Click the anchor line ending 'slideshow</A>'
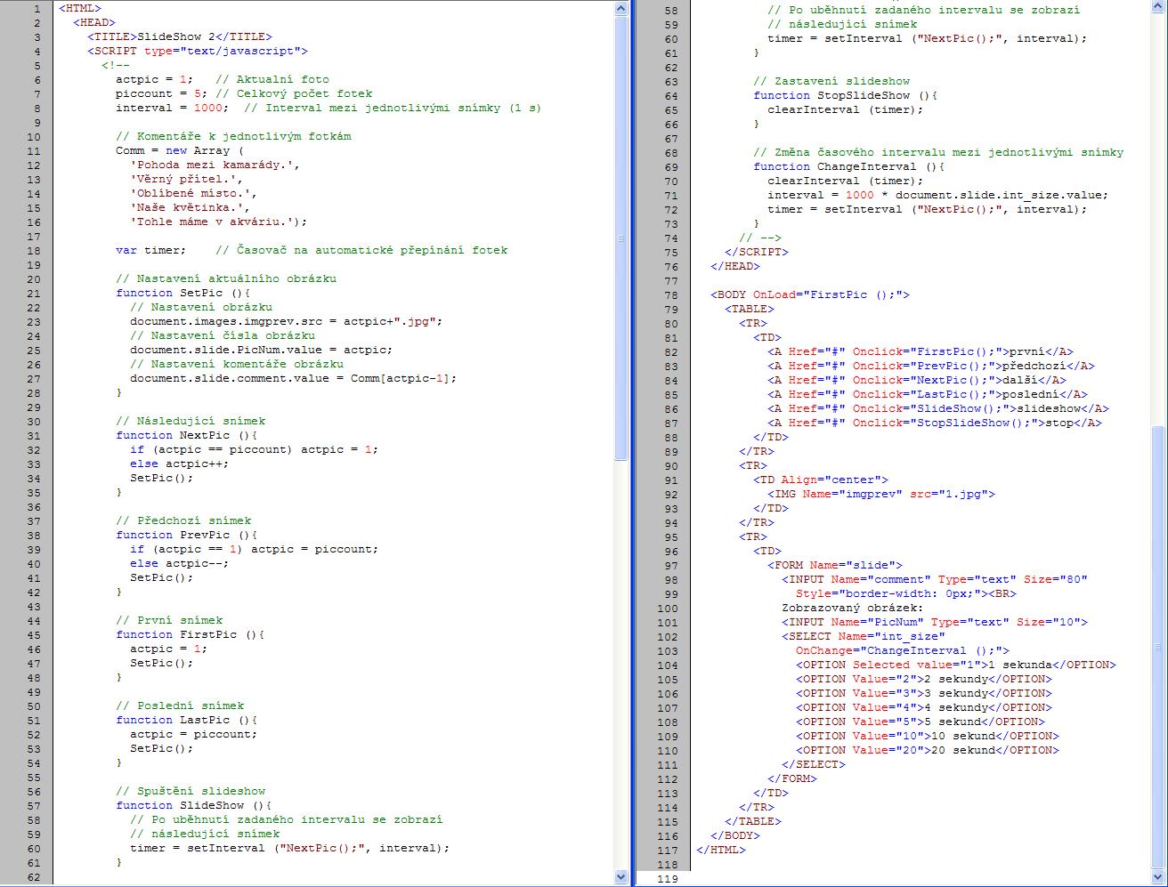 937,408
